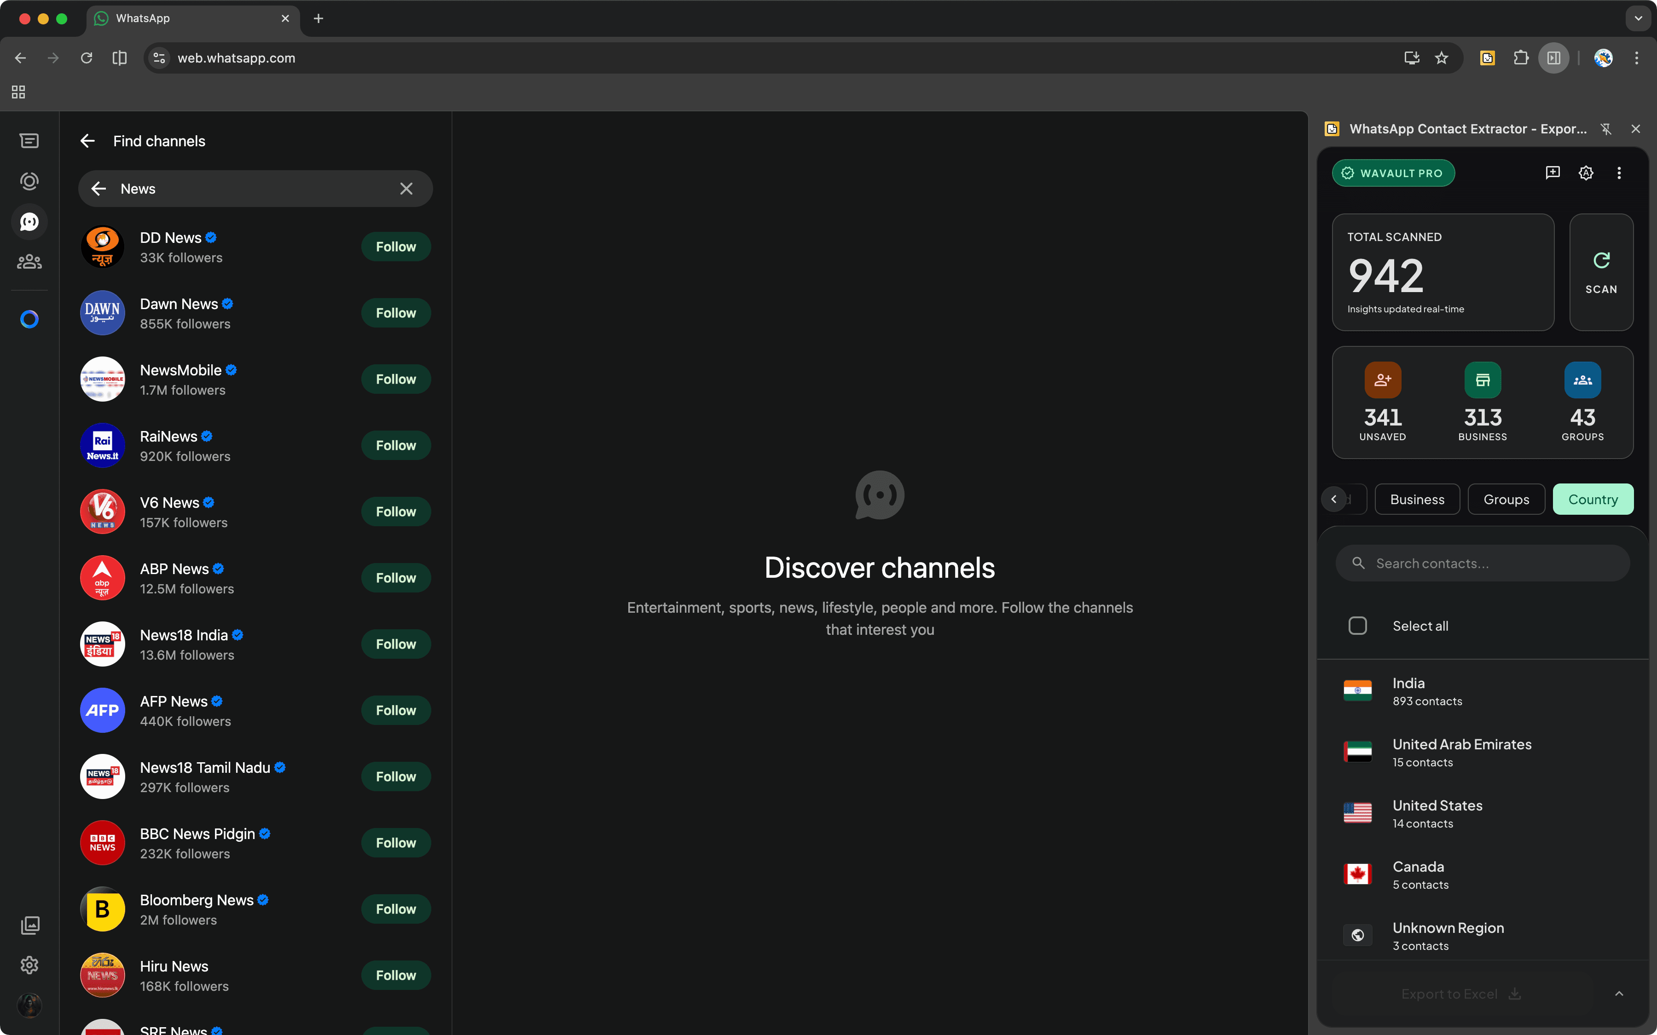This screenshot has height=1035, width=1657.
Task: Open WhatsApp Settings gear at sidebar bottom
Action: tap(29, 965)
